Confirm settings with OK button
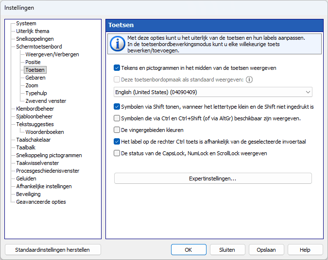This screenshot has height=260, width=328. pos(189,250)
